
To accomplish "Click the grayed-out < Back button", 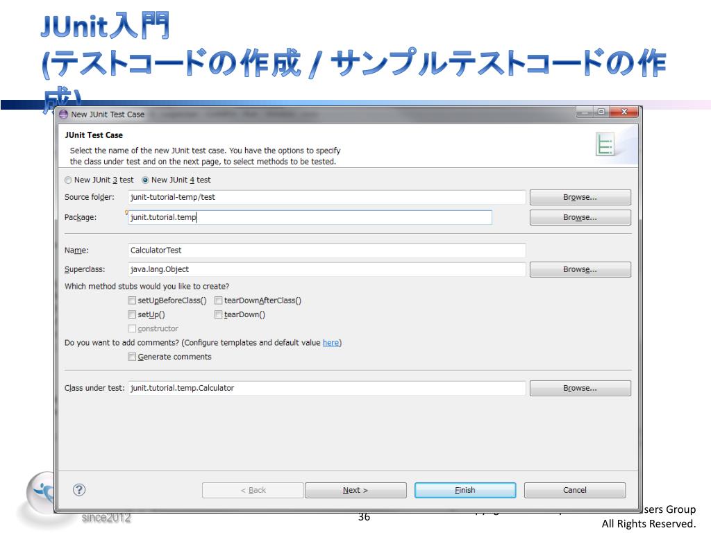I will [x=253, y=490].
